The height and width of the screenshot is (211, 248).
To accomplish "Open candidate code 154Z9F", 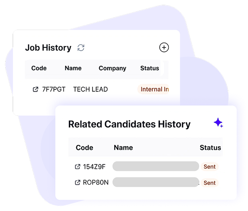I will coord(94,167).
